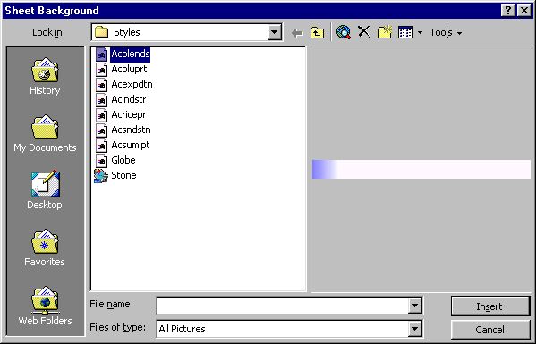Open the Tools menu
Screen dimensions: 536x344
point(446,32)
